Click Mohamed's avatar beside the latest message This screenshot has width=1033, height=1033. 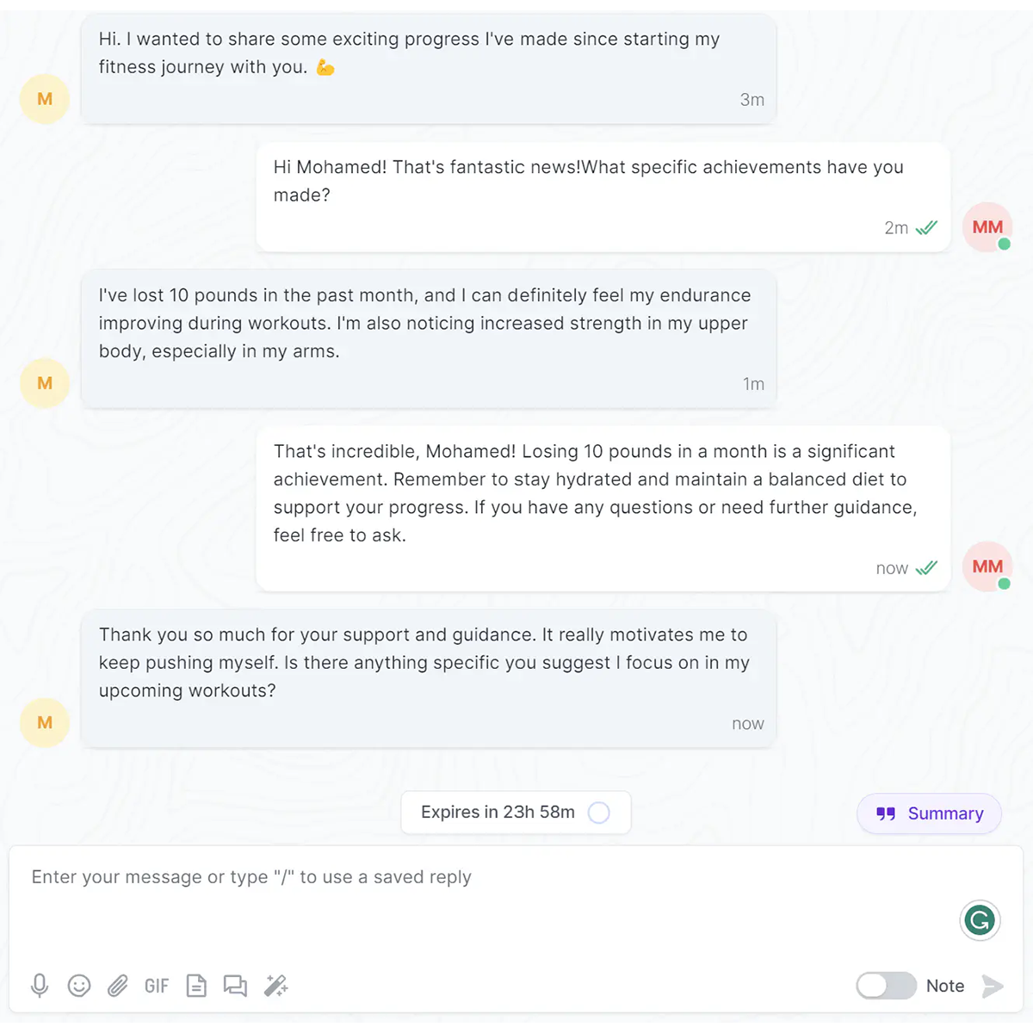(x=45, y=722)
